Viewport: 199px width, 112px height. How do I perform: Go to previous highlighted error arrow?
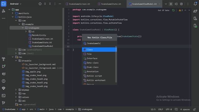click(185, 10)
